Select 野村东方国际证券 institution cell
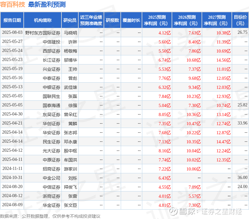The image size is (249, 219). 43,33
